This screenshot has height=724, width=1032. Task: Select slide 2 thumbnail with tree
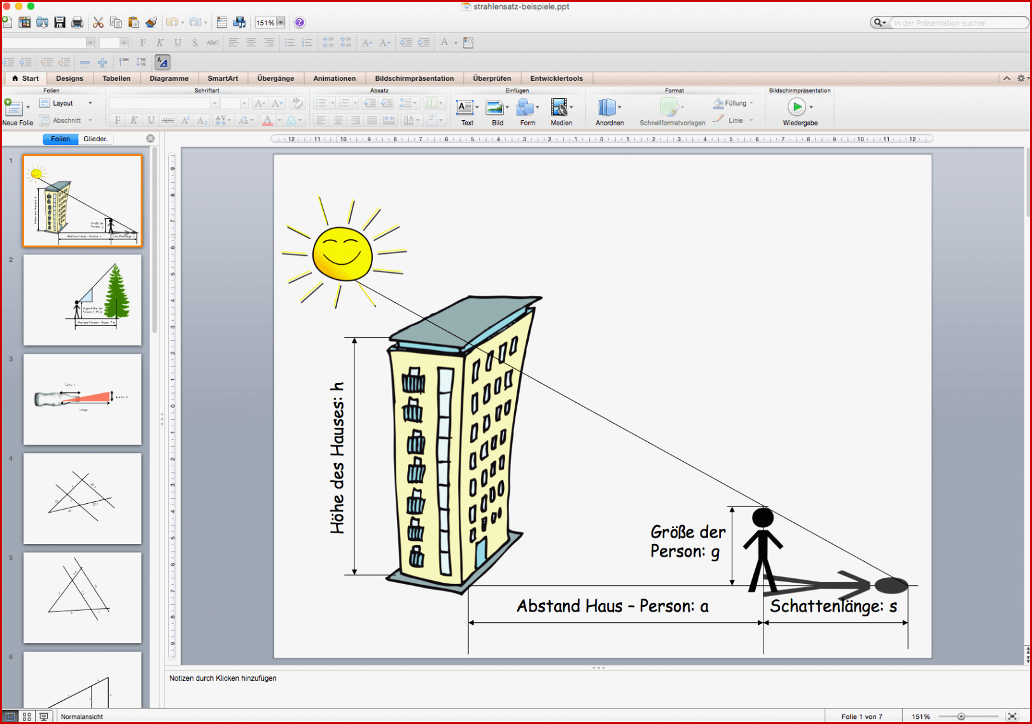point(83,300)
